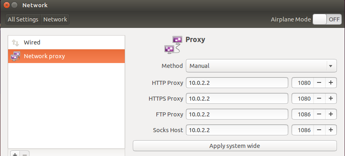The width and height of the screenshot is (345, 156).
Task: Decrease the Socks Host port number
Action: (319, 130)
